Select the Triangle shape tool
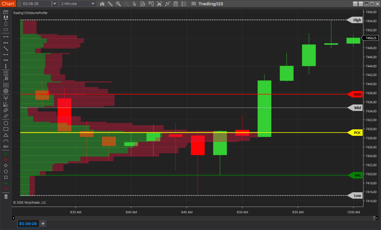 click(6, 135)
